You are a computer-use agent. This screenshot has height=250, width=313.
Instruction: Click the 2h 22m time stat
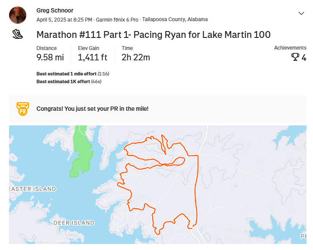tap(136, 57)
